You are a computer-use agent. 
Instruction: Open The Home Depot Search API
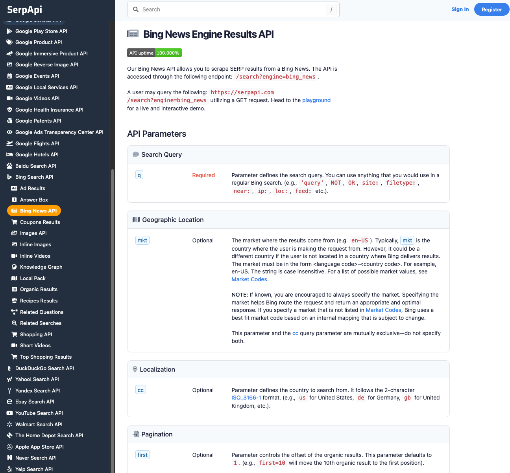49,435
